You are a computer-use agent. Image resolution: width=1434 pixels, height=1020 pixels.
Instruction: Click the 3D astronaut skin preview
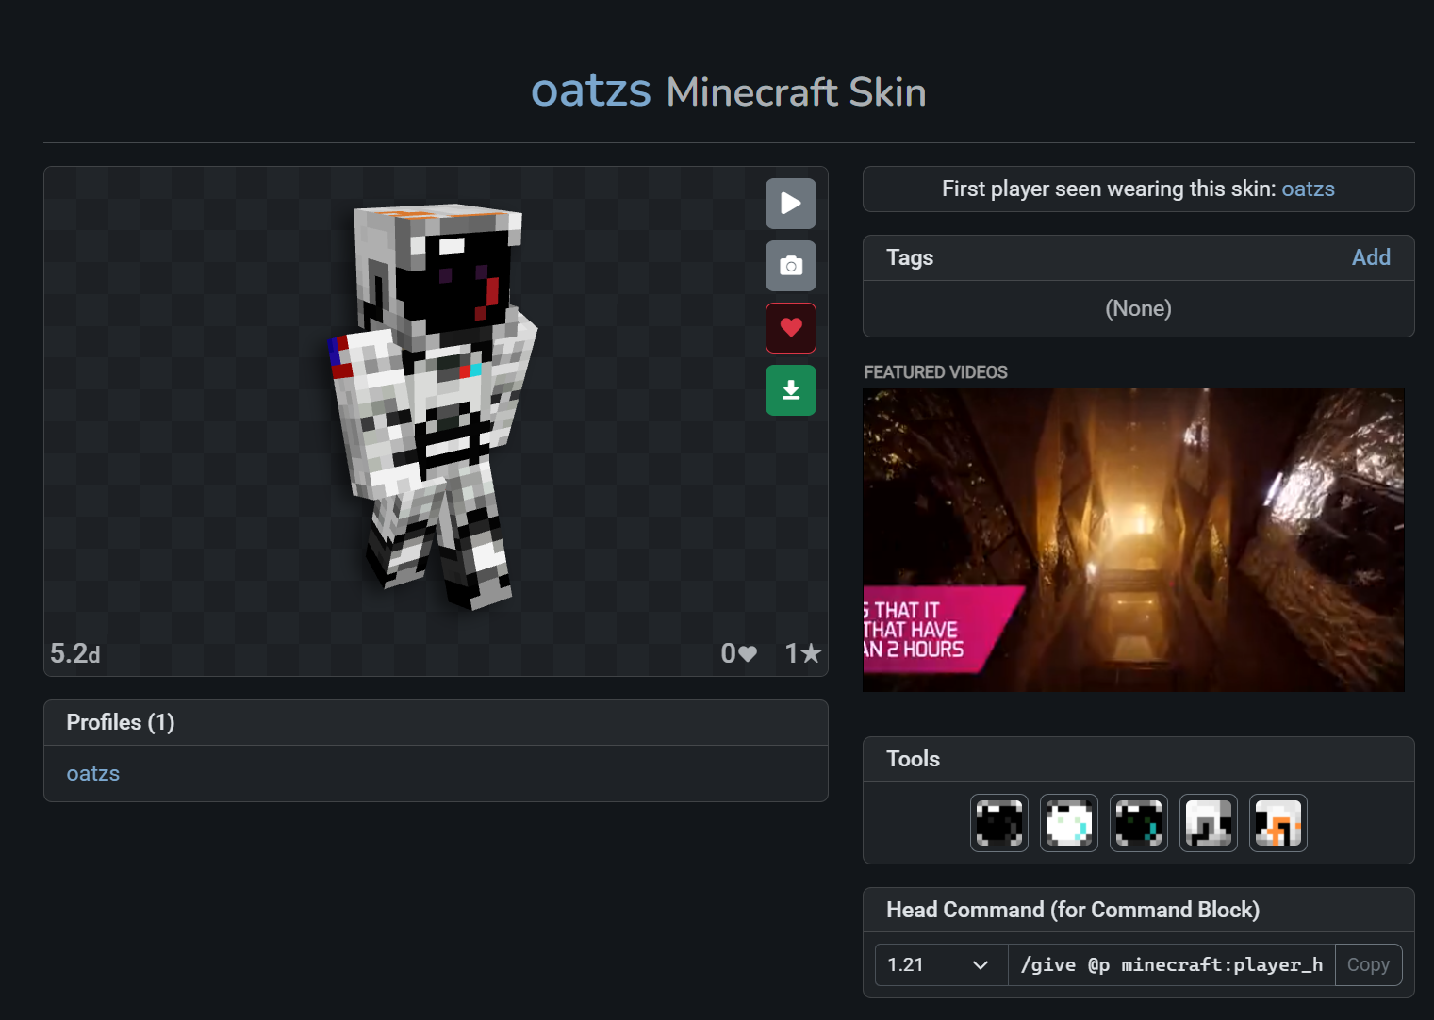pos(434,405)
